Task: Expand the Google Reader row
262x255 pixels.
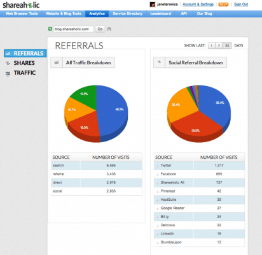Action: coord(158,208)
